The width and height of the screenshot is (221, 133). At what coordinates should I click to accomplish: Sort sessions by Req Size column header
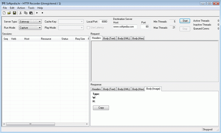coord(80,39)
